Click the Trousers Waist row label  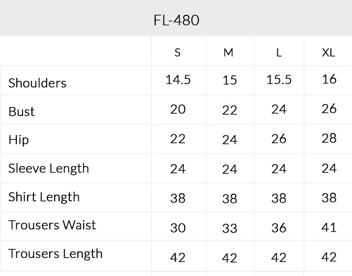tap(52, 225)
